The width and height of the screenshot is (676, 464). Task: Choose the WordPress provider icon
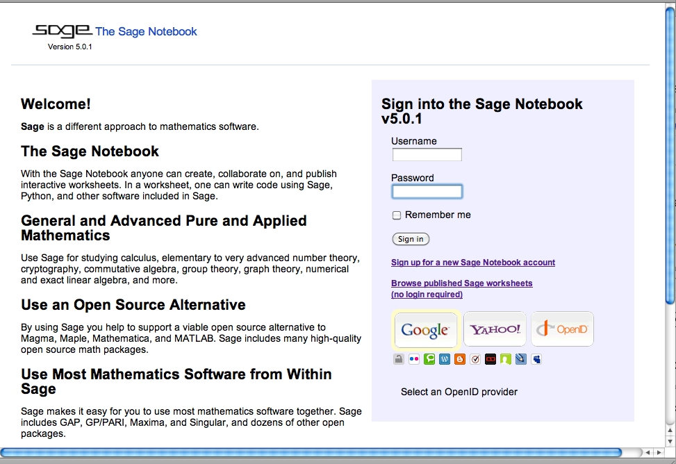pyautogui.click(x=445, y=359)
